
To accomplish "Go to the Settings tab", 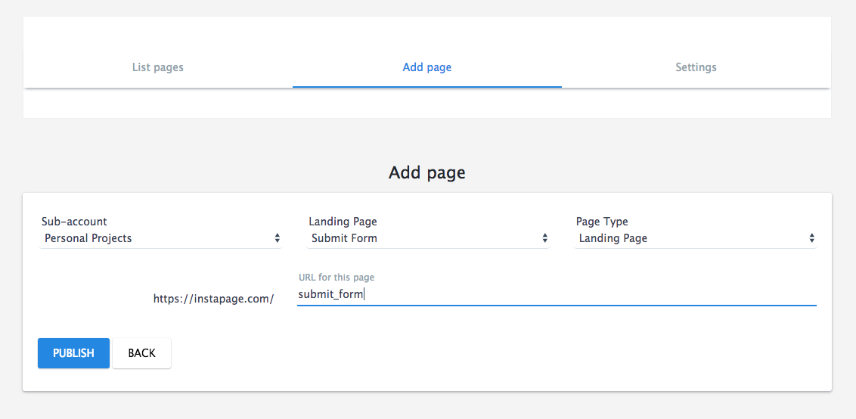I will 696,67.
